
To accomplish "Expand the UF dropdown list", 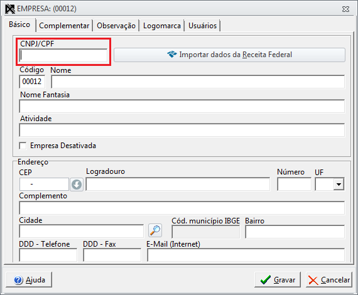I will point(339,185).
